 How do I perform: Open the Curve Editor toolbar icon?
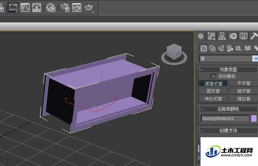coord(25,8)
